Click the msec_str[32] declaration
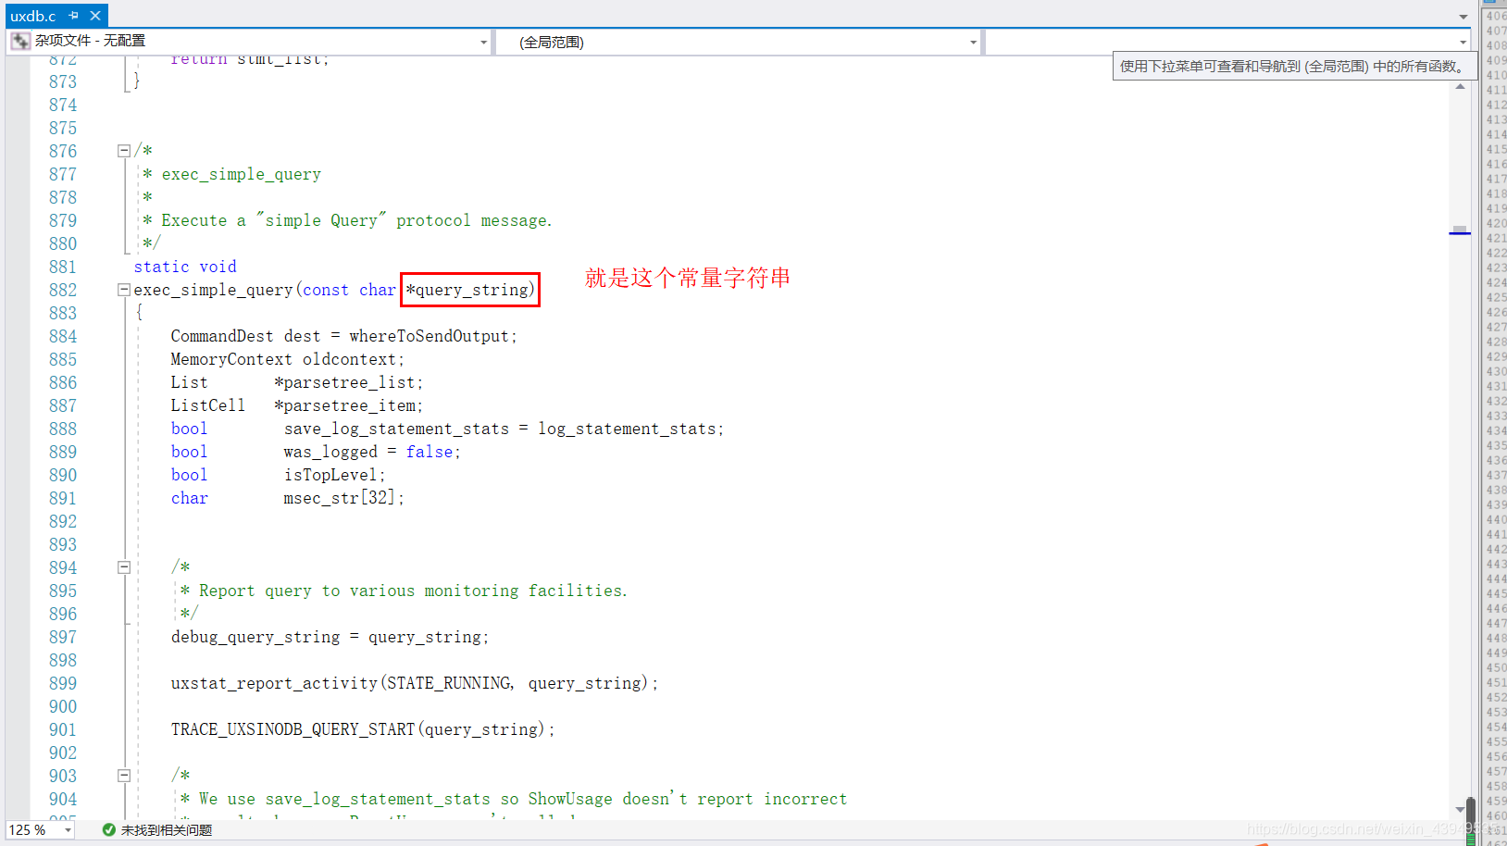The image size is (1507, 846). pos(343,498)
